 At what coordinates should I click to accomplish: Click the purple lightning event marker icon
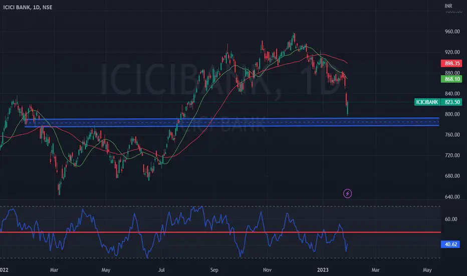pyautogui.click(x=347, y=194)
